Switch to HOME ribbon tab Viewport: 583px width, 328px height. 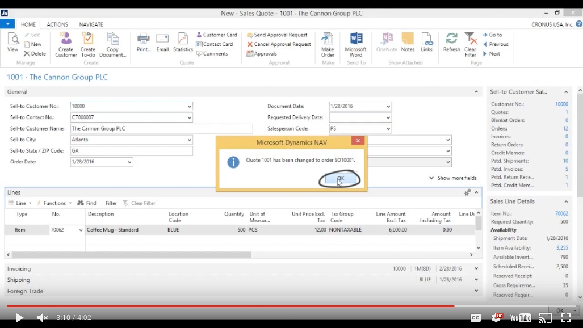tap(28, 24)
